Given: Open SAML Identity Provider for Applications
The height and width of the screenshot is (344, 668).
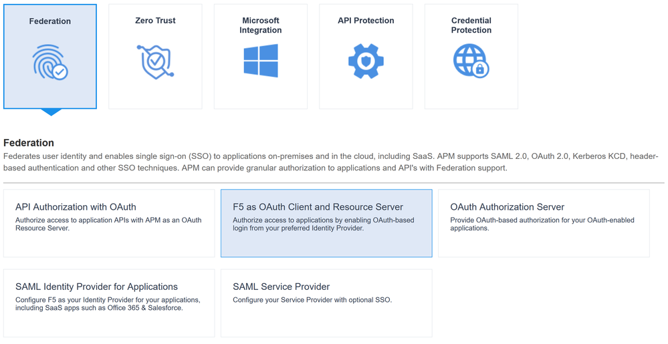Looking at the screenshot, I should pyautogui.click(x=96, y=287).
